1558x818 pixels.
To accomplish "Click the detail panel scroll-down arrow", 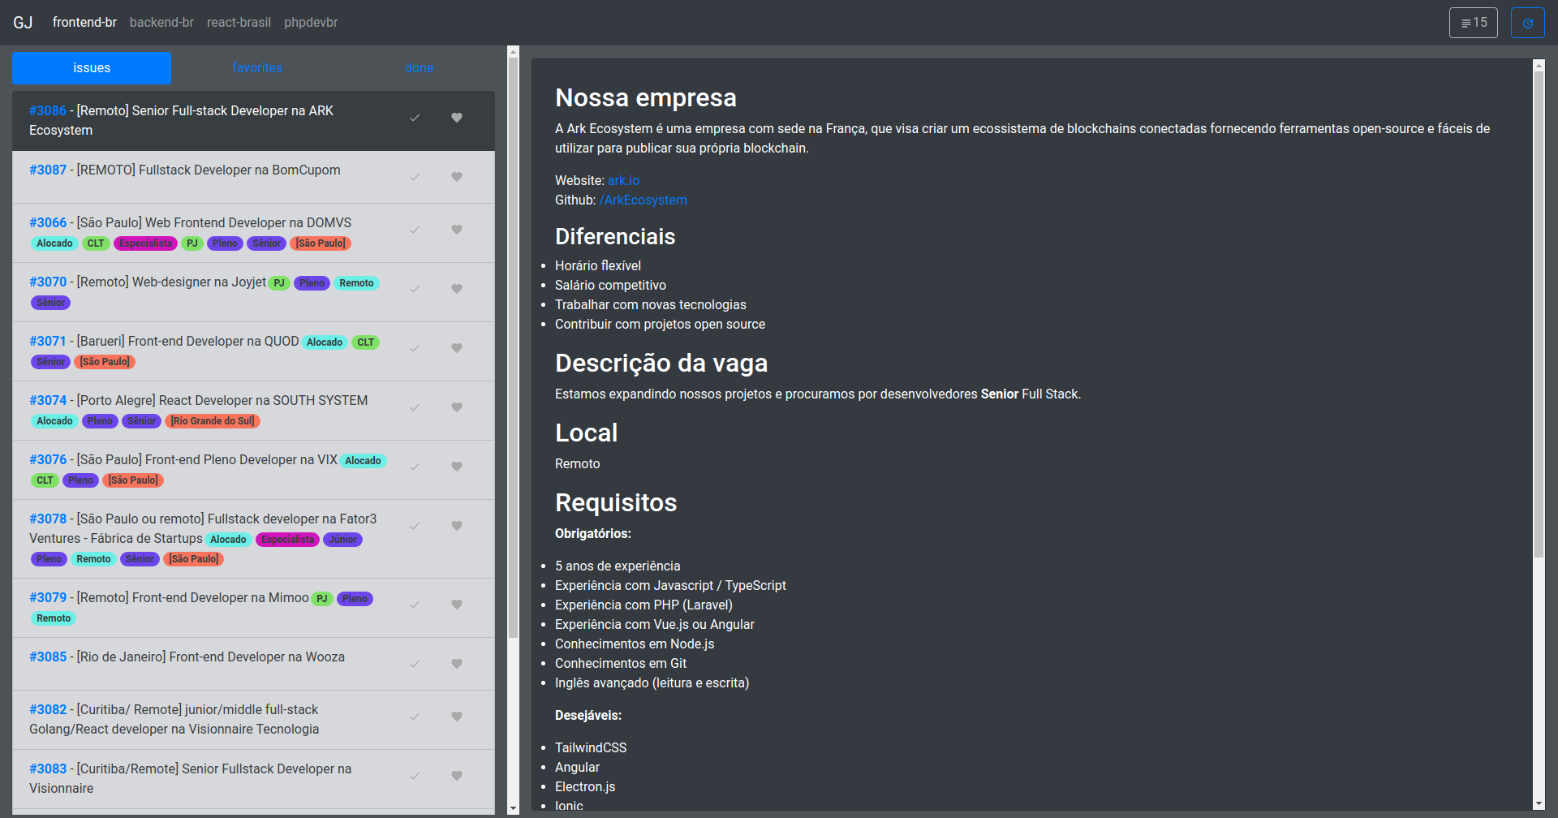I will tap(1539, 803).
